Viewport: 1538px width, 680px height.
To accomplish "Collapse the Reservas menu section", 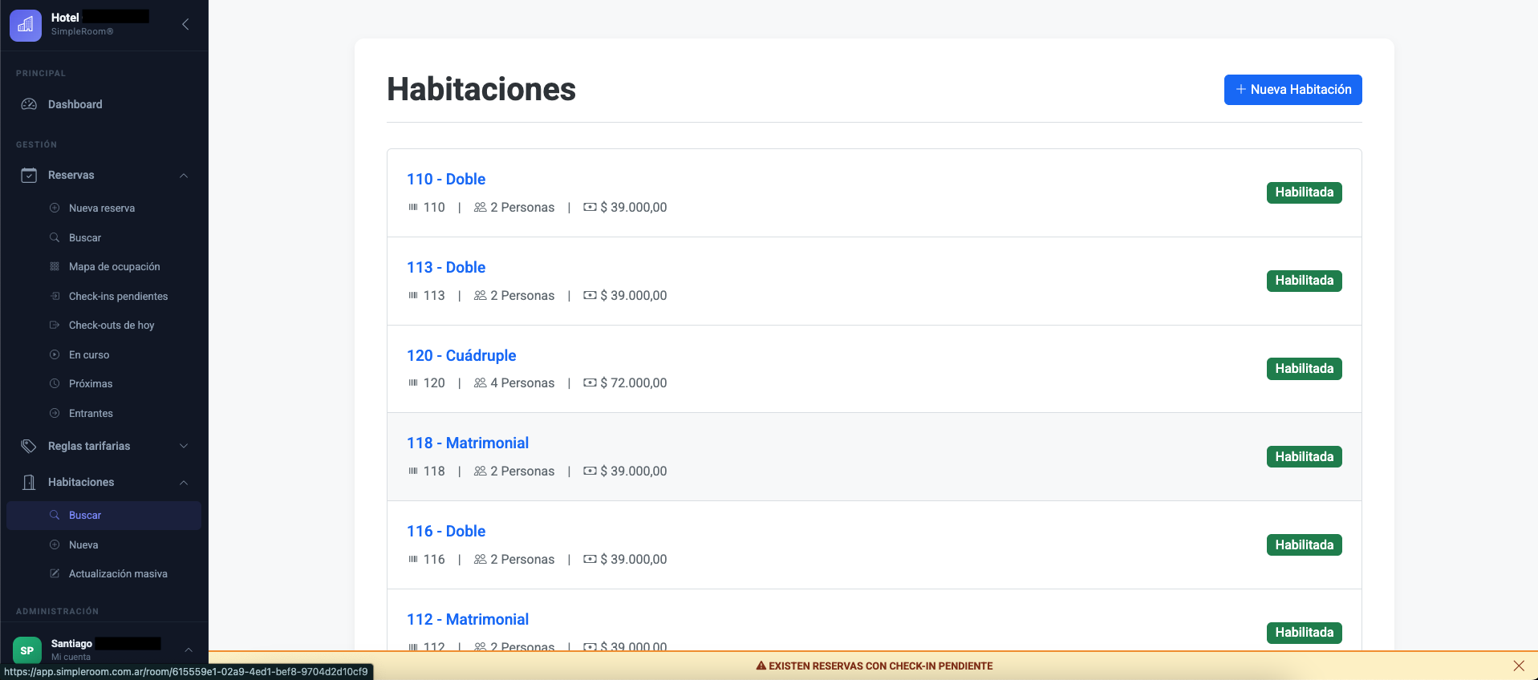I will point(184,176).
